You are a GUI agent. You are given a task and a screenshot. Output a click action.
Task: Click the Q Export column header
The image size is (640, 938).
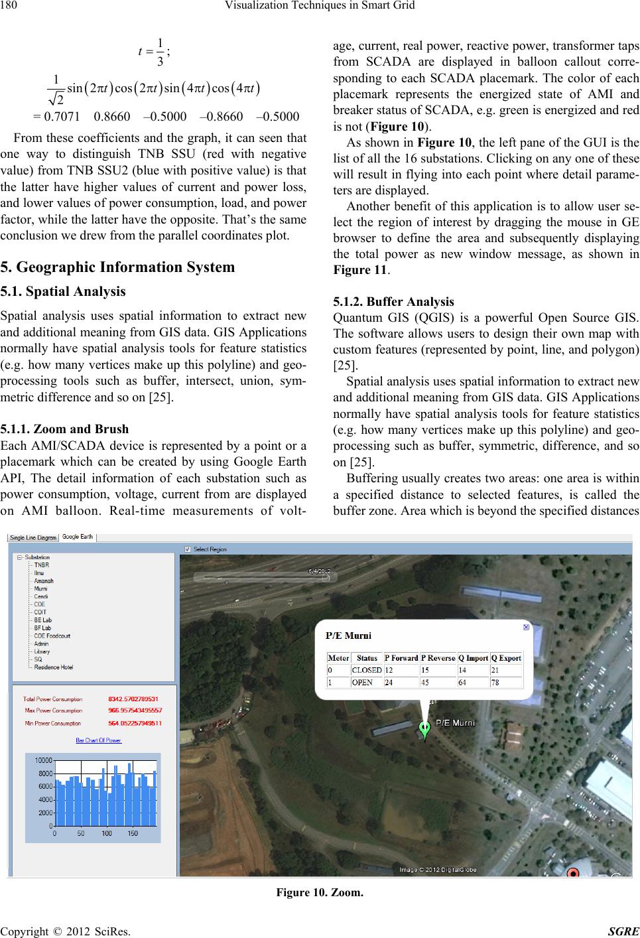coord(506,658)
